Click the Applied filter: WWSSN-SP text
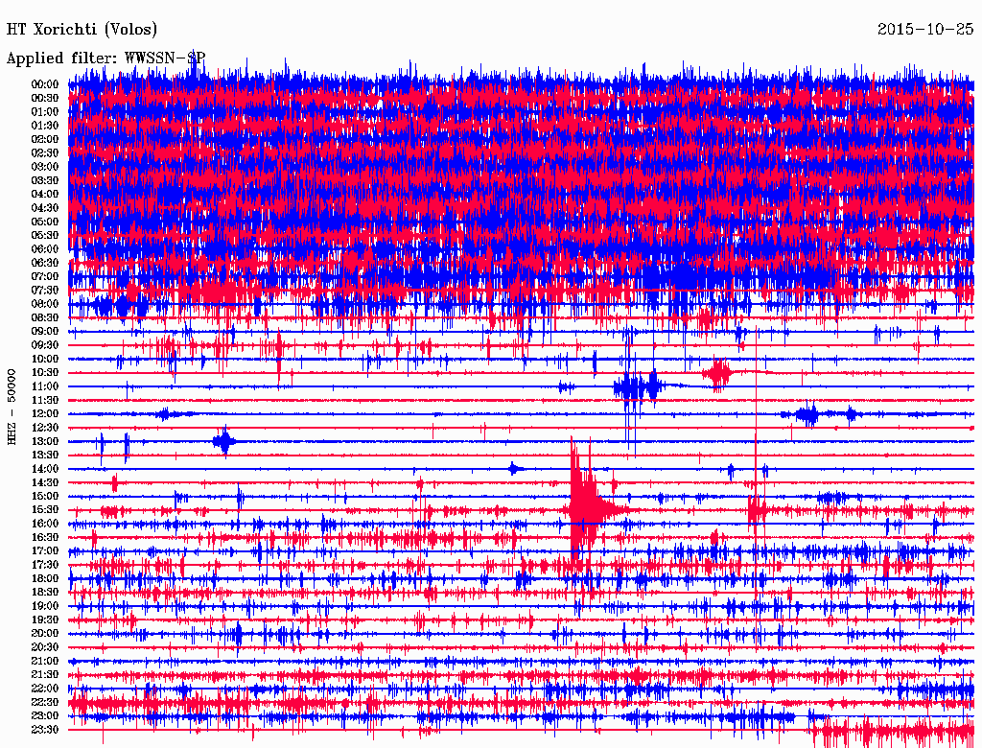Screen dimensions: 982x748 pos(105,58)
